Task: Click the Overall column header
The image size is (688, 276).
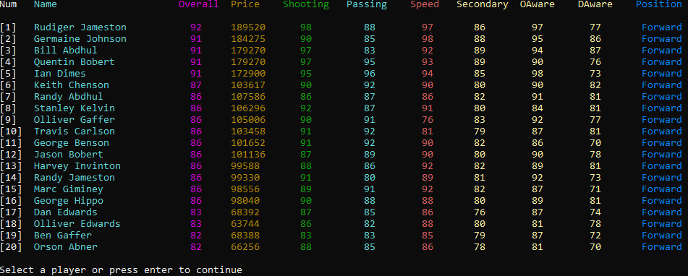Action: (x=198, y=4)
